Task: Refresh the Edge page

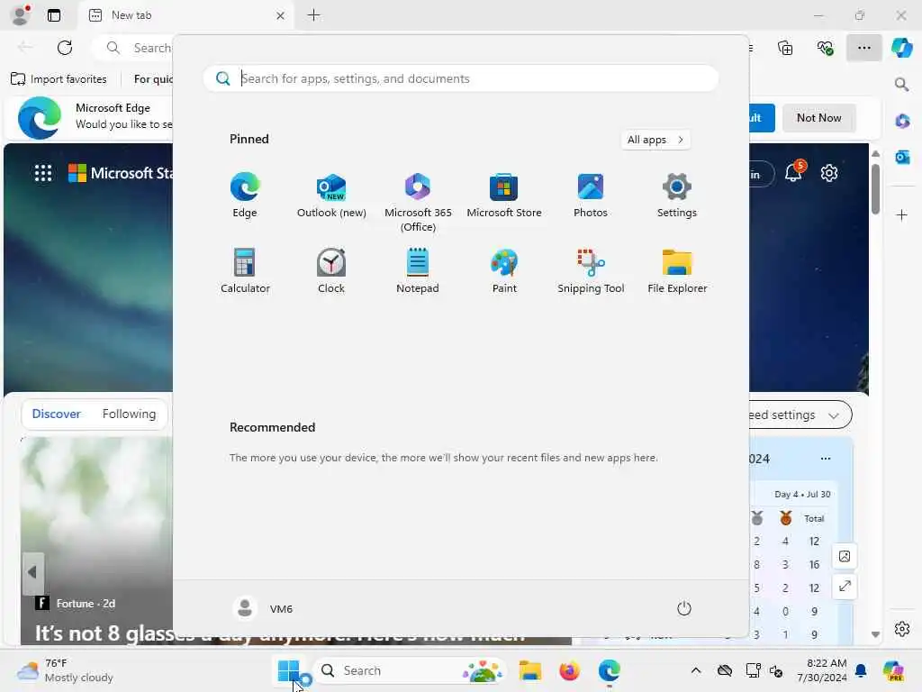Action: [65, 48]
